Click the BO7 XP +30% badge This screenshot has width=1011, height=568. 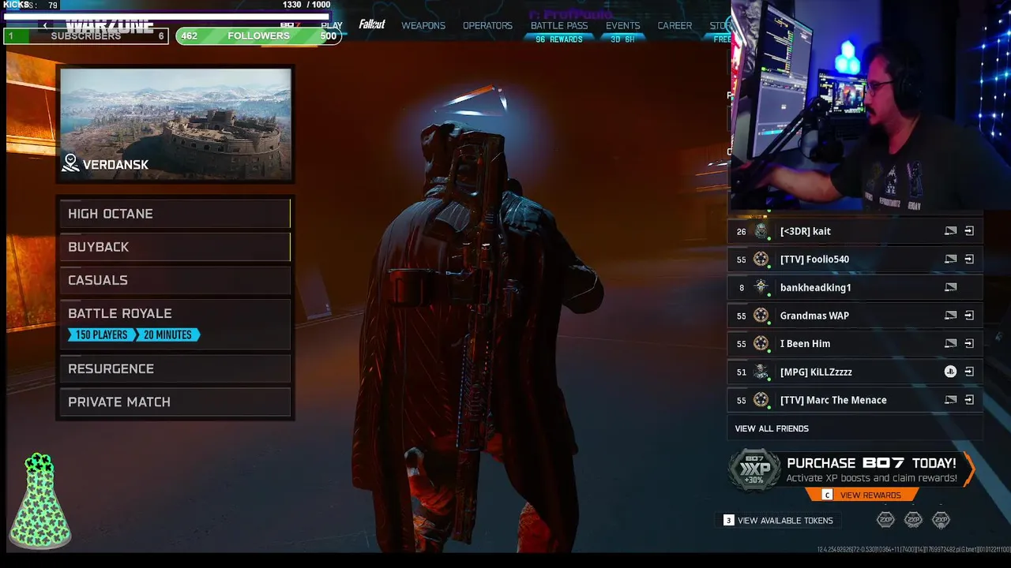tap(754, 470)
